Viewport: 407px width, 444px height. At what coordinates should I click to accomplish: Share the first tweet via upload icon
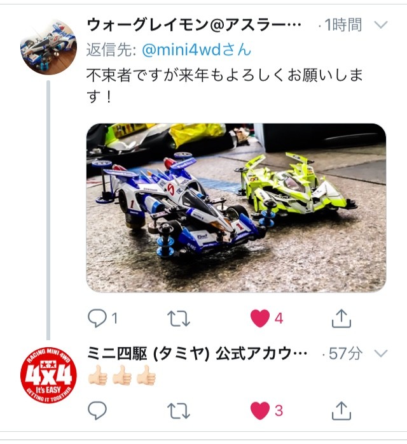(341, 319)
